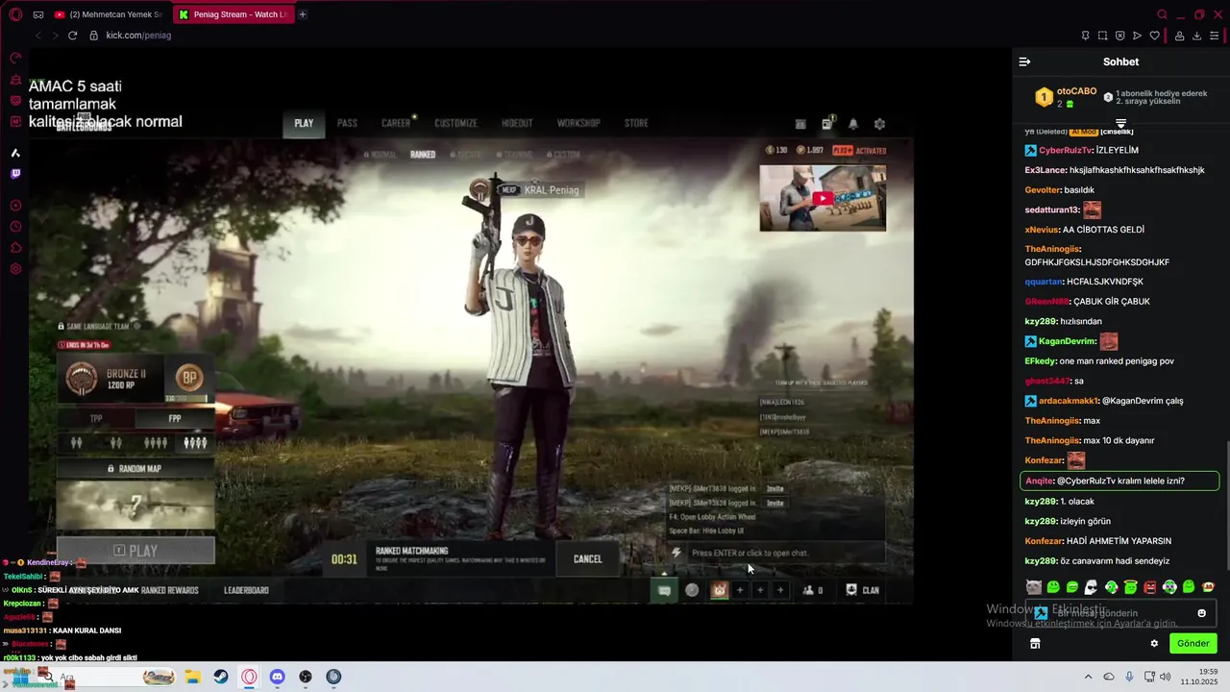This screenshot has width=1230, height=692.
Task: Reload the kick.com page
Action: pyautogui.click(x=72, y=36)
